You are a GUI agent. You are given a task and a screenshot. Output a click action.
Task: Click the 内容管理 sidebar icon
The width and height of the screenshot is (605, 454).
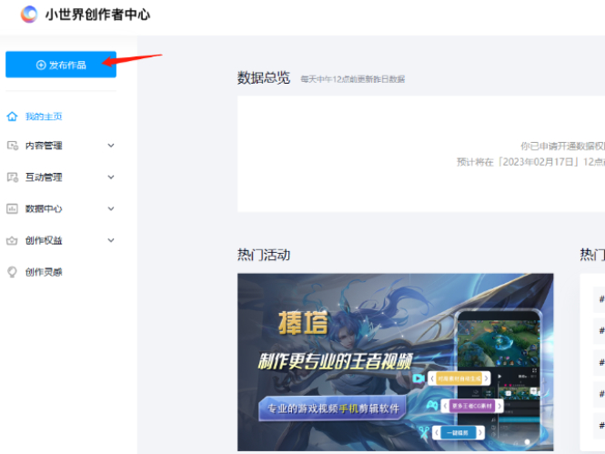13,146
